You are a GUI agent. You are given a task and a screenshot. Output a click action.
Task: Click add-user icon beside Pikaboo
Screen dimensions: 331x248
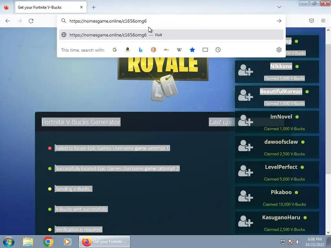[246, 196]
